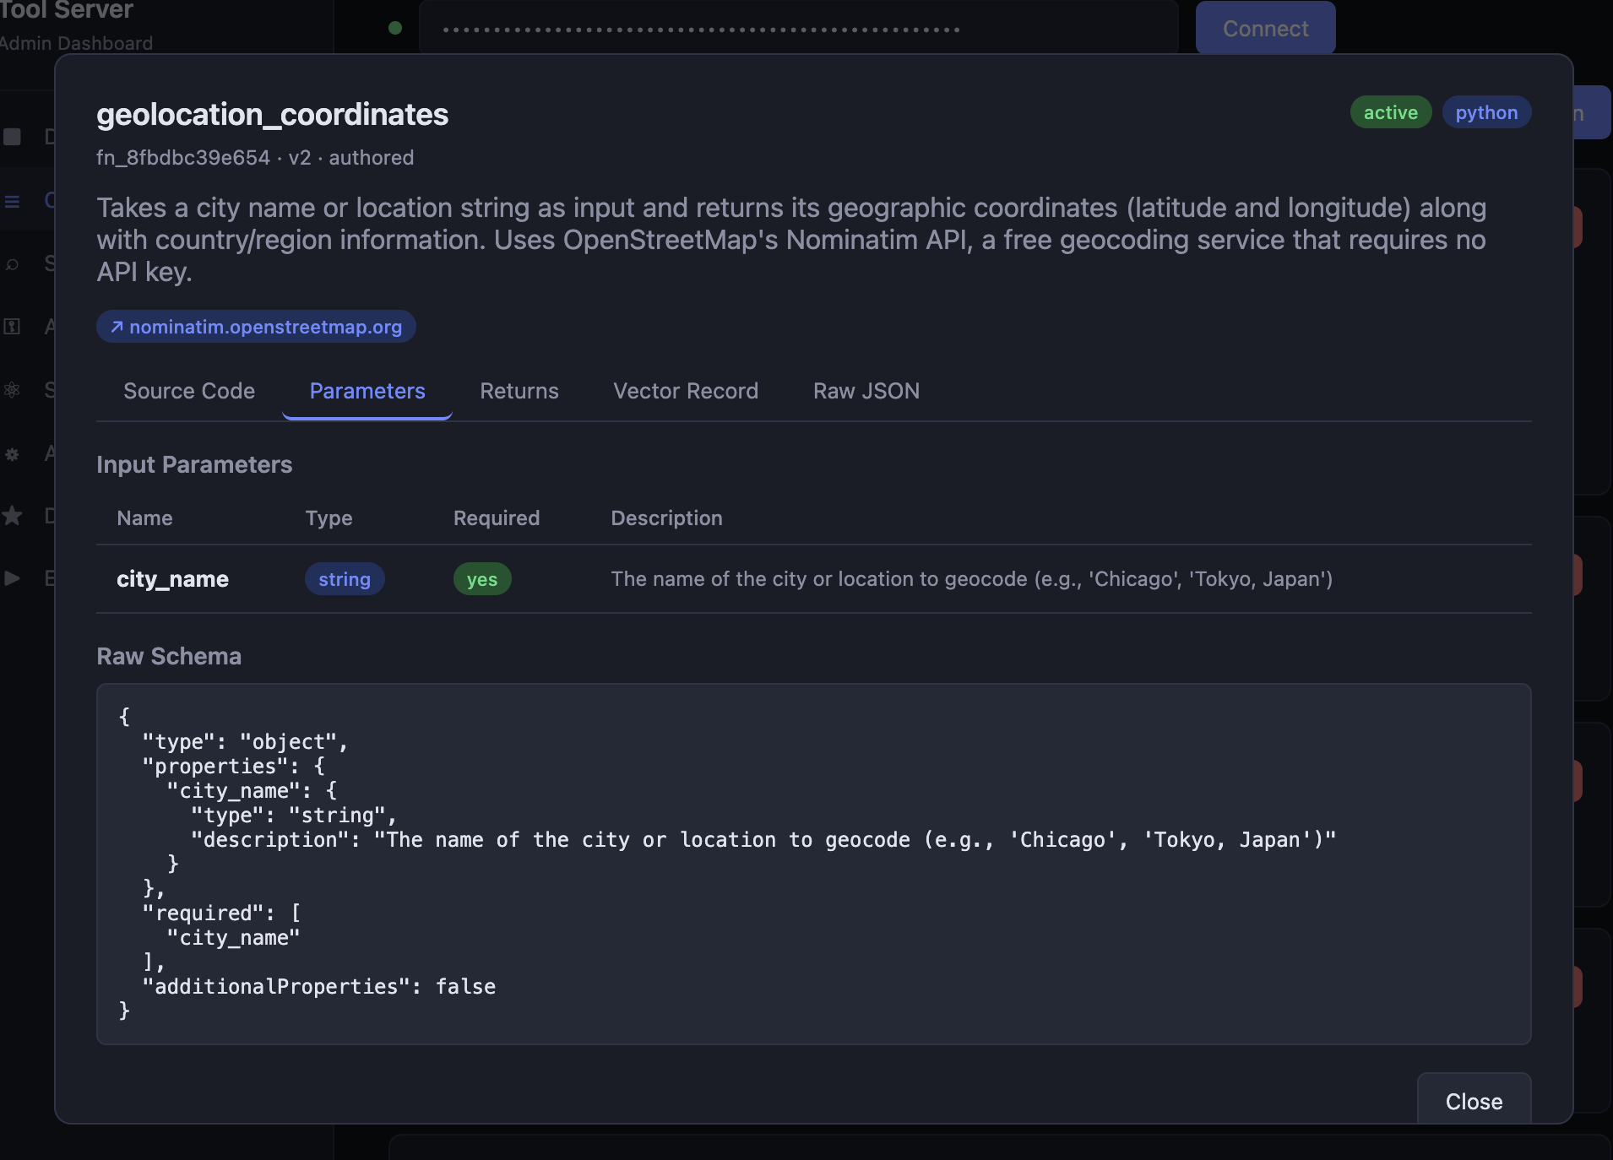The height and width of the screenshot is (1160, 1613).
Task: Click the Required column header
Action: (497, 518)
